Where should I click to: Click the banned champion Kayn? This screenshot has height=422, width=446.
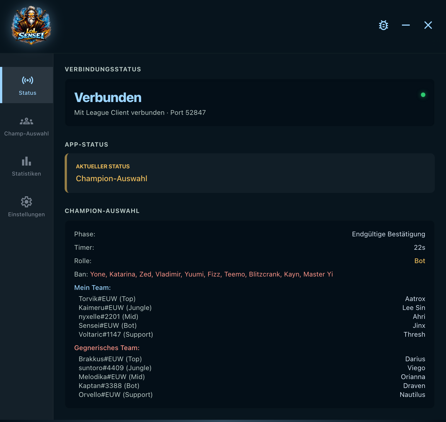tap(292, 274)
